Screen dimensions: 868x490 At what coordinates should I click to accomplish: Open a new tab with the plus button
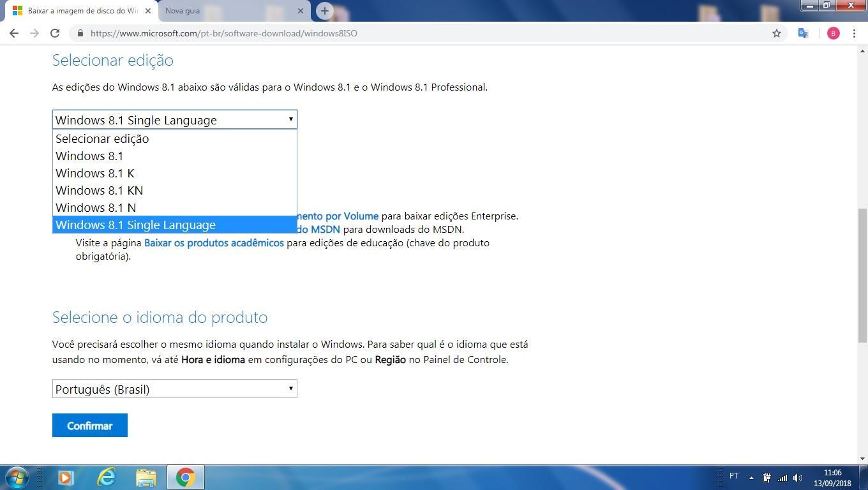click(324, 10)
